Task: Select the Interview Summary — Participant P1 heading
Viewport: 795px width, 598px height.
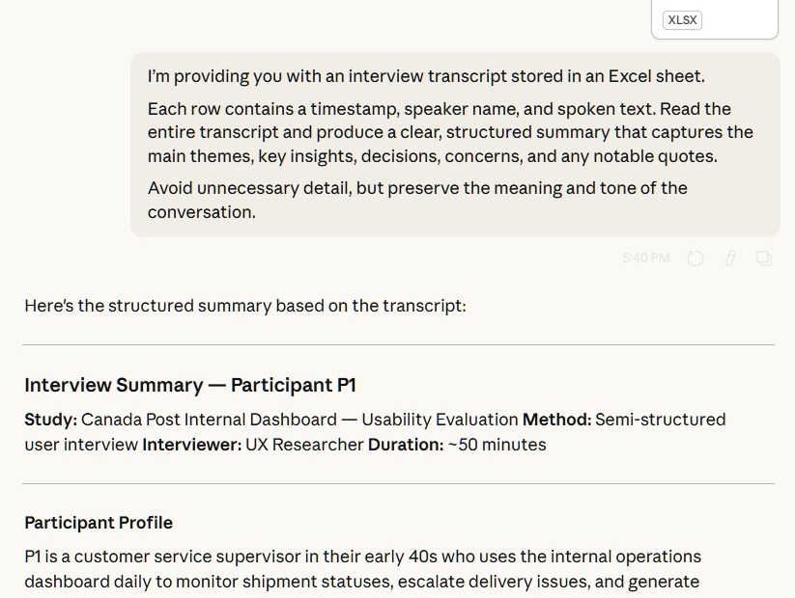Action: point(188,384)
